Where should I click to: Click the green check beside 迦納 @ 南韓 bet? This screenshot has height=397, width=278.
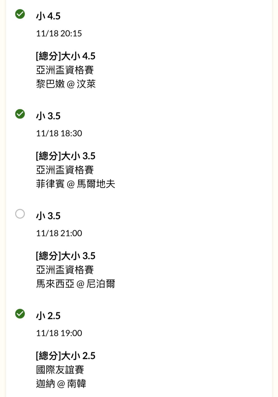coord(20,314)
